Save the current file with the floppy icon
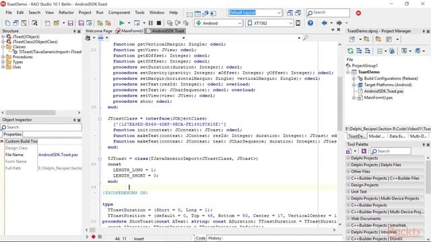 point(71,24)
